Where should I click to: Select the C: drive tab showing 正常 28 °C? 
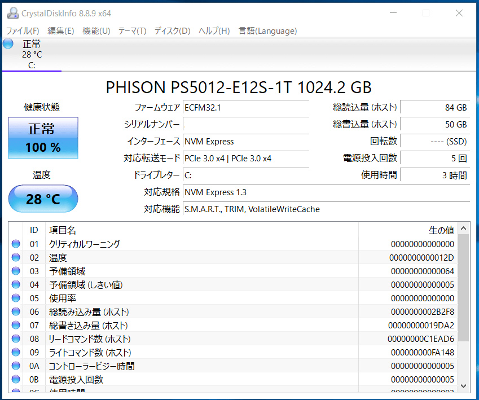click(x=32, y=54)
